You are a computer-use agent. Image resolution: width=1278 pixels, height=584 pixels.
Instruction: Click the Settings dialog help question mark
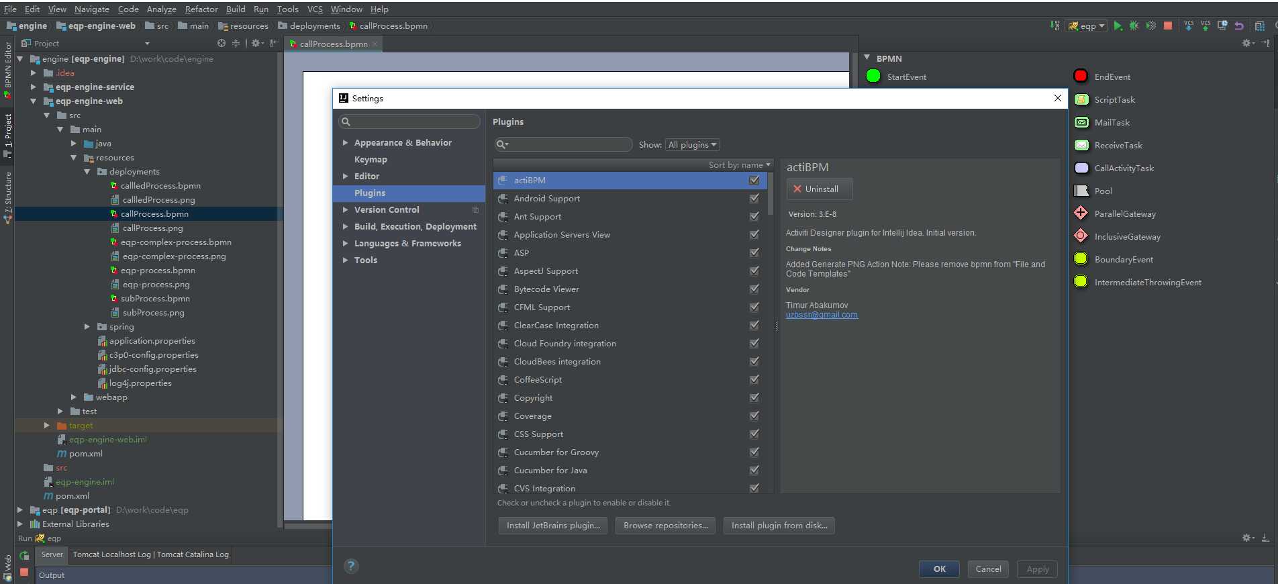351,566
